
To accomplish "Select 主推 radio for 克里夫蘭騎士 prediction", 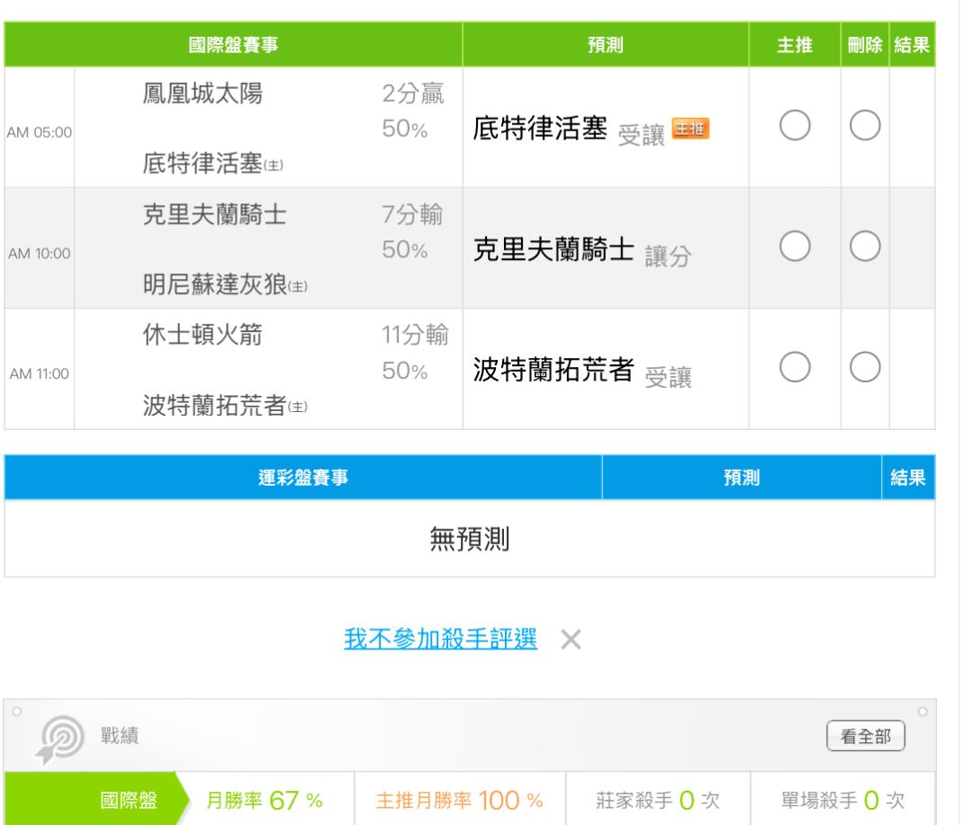I will click(795, 247).
